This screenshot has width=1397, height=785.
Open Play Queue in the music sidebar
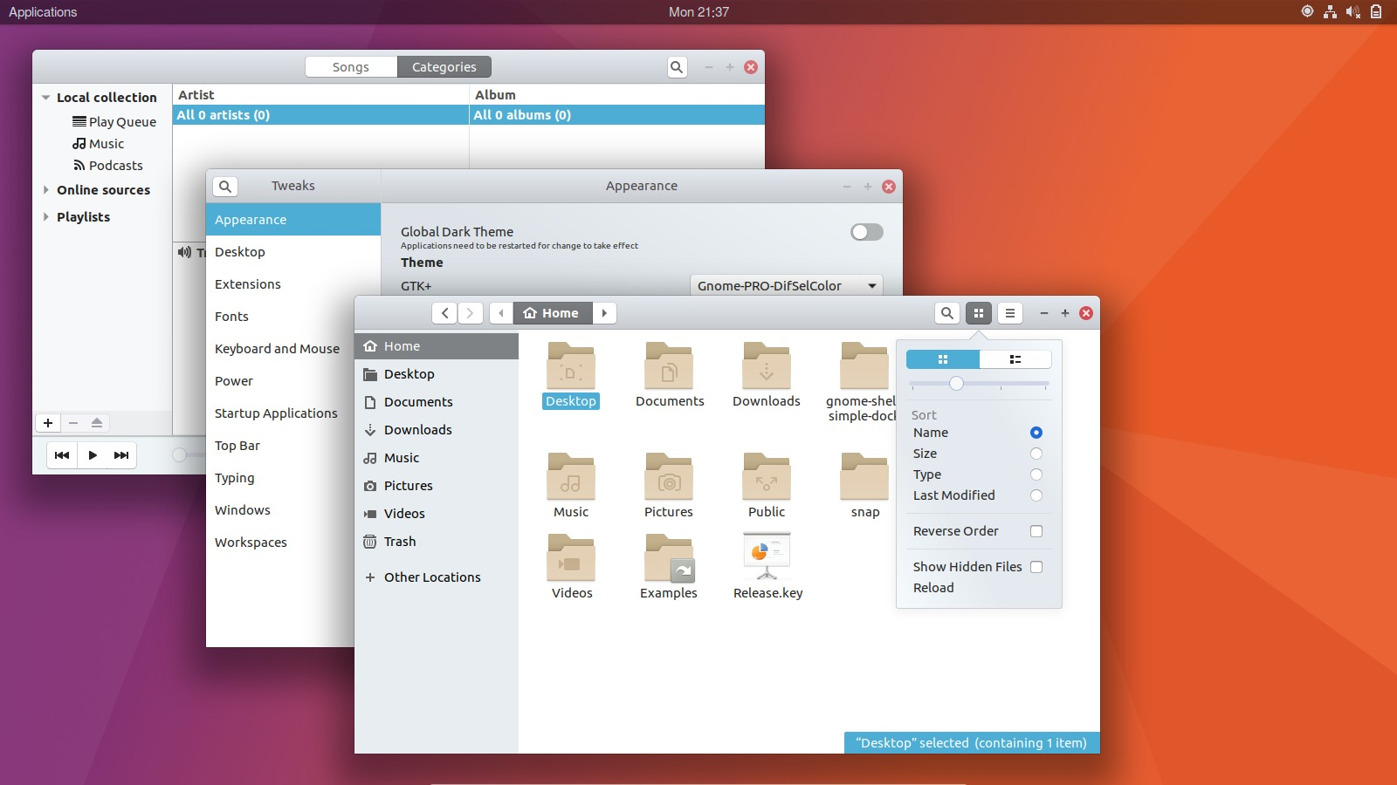pos(114,122)
